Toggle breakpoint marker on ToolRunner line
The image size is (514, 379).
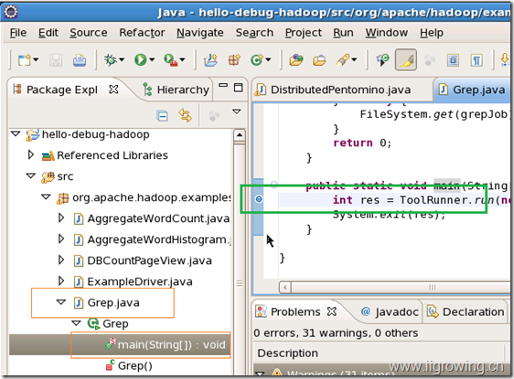[259, 199]
